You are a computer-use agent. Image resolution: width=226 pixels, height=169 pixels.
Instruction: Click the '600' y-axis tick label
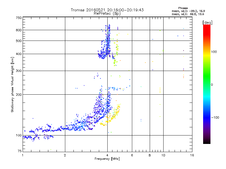coord(19,30)
